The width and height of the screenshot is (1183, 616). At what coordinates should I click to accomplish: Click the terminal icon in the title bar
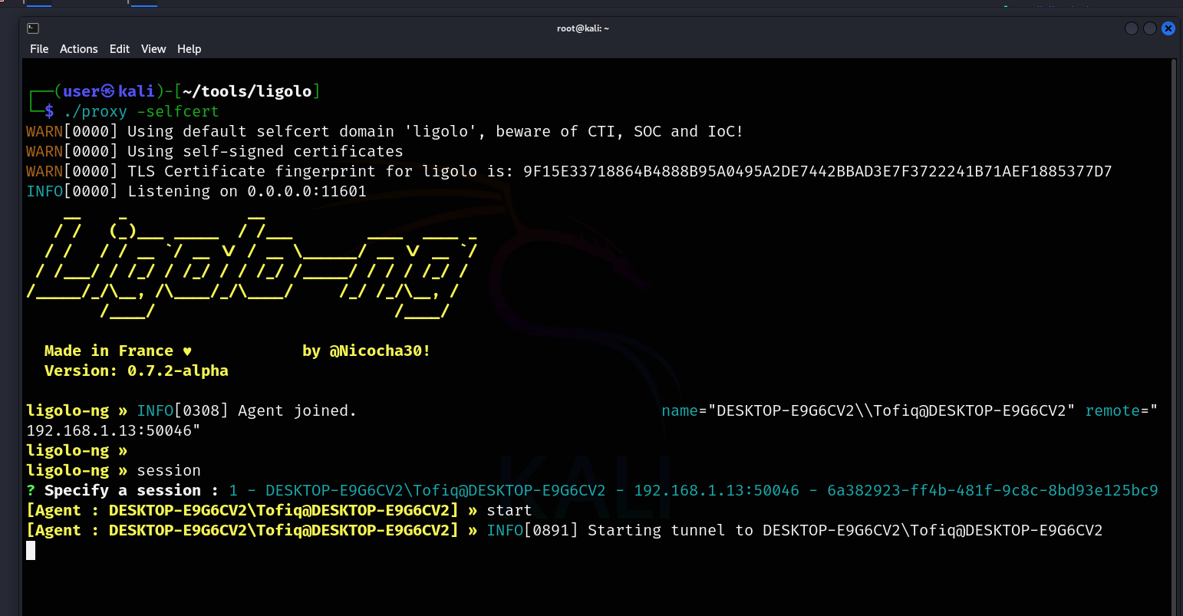tap(33, 28)
